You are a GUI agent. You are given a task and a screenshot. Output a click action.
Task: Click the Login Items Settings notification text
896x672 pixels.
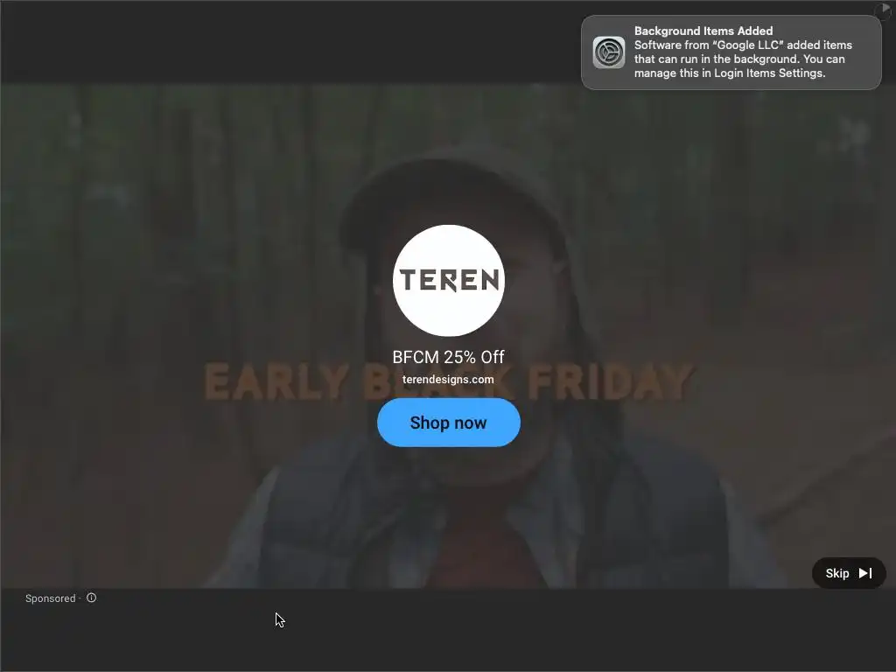point(770,73)
